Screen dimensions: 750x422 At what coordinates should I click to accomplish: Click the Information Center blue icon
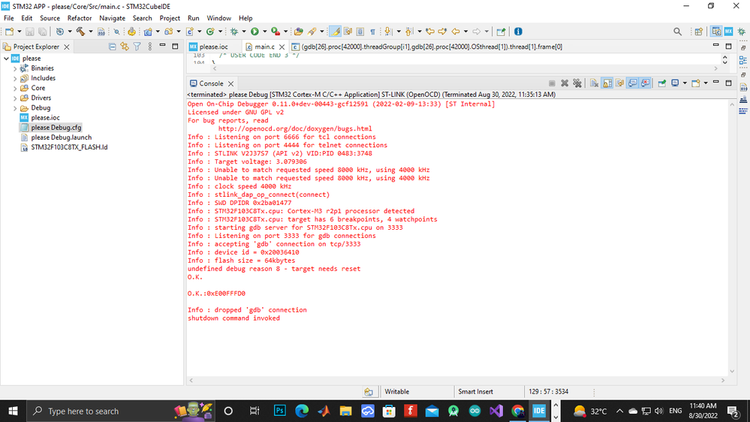pos(518,32)
